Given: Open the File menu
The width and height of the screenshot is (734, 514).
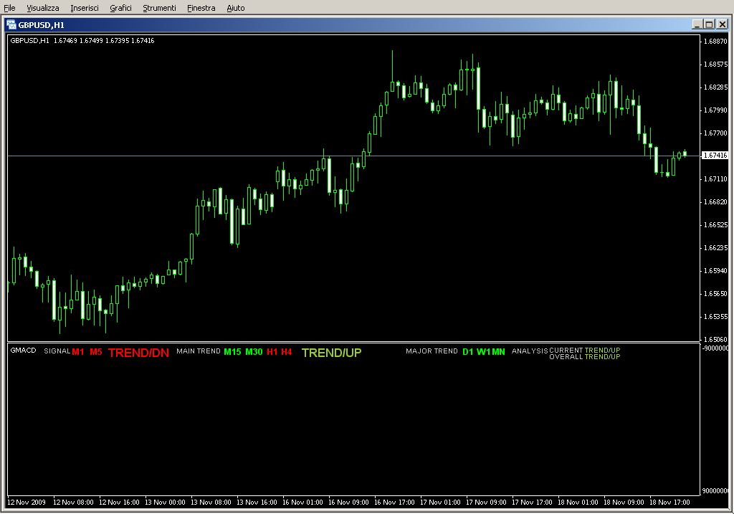Looking at the screenshot, I should click(9, 8).
